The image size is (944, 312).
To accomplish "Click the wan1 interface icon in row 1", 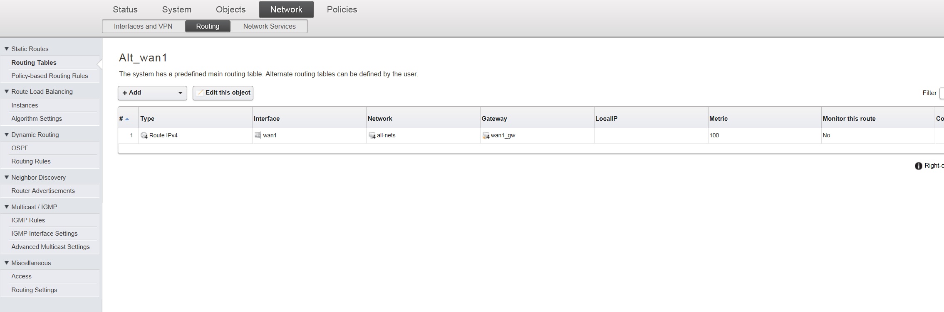I will click(x=258, y=135).
